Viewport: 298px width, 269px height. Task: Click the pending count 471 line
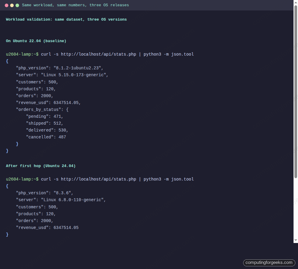coord(45,116)
